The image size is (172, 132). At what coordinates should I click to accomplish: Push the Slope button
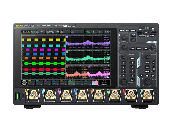coord(139,48)
